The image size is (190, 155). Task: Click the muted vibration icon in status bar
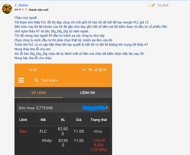point(84,70)
